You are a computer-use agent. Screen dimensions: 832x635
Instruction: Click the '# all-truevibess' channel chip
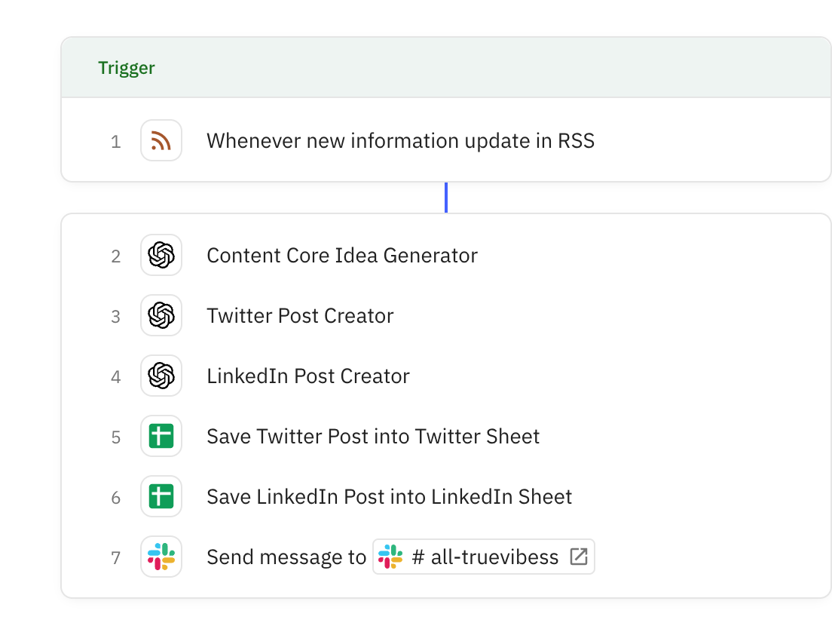(483, 557)
